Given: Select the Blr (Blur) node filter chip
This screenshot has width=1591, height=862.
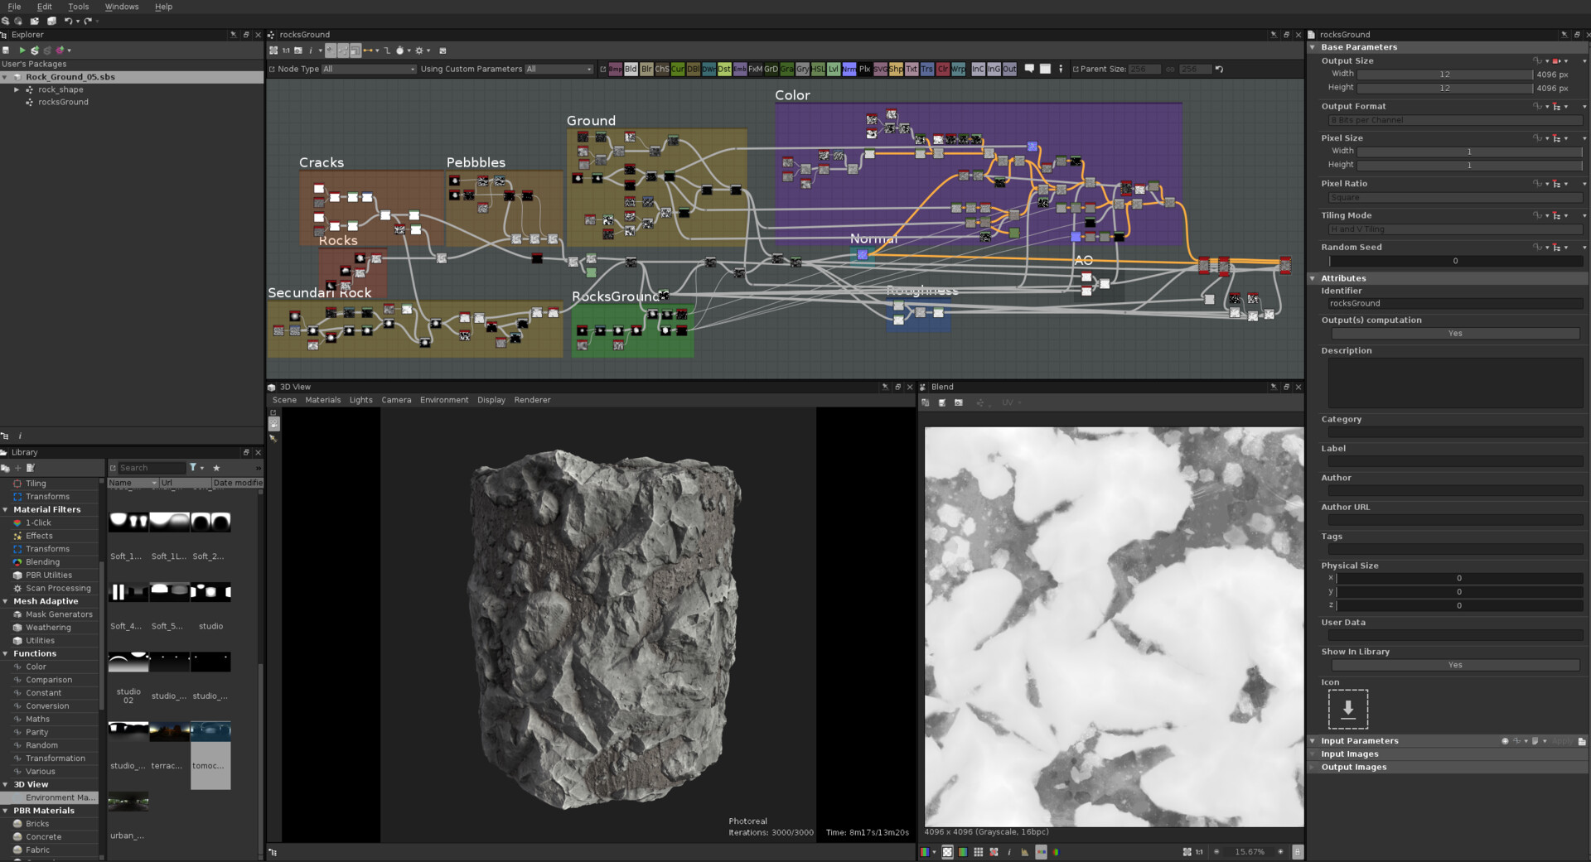Looking at the screenshot, I should (646, 69).
